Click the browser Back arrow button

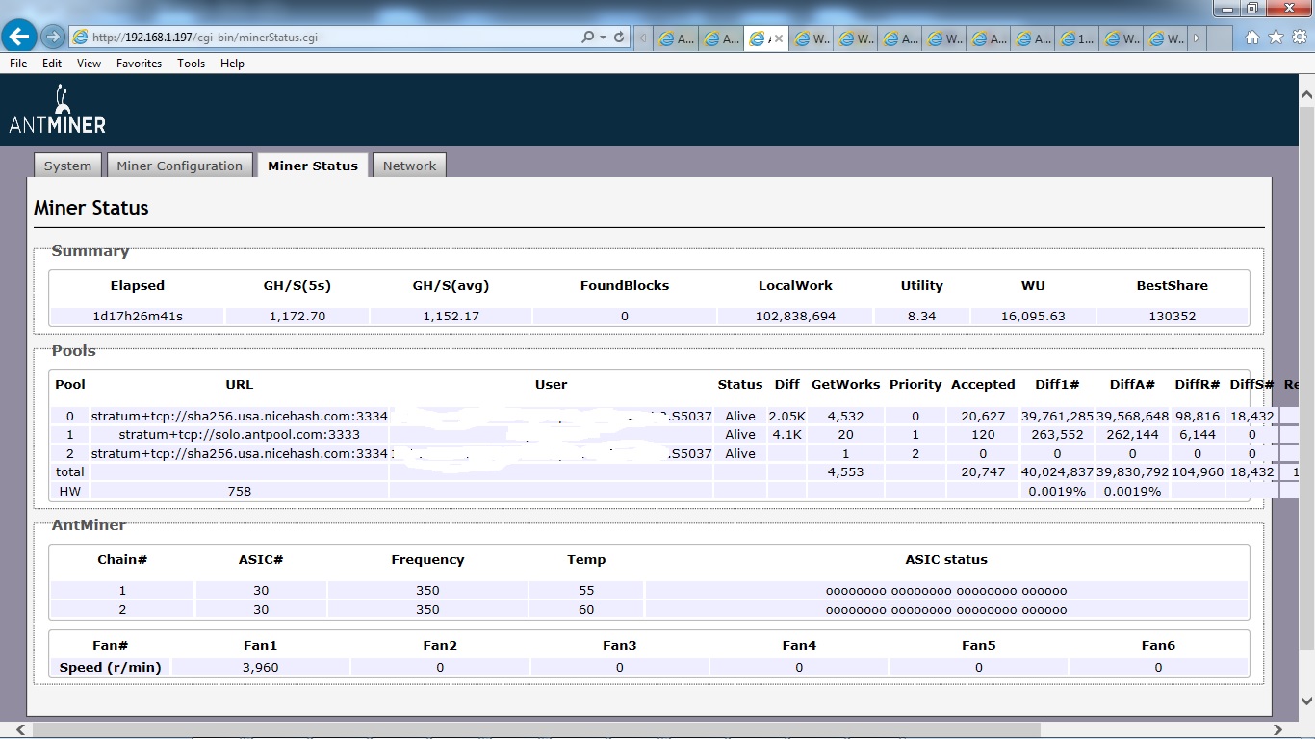pyautogui.click(x=19, y=37)
